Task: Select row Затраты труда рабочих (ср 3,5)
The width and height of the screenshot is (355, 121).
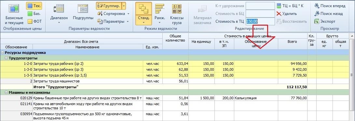Action: pyautogui.click(x=174, y=75)
